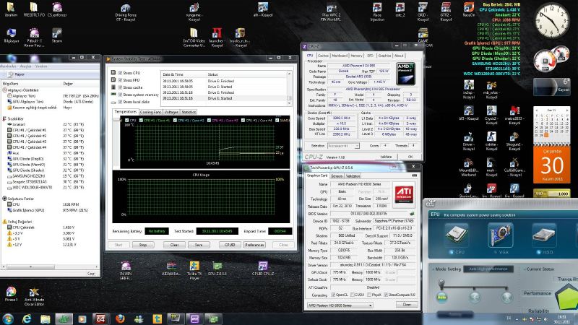Click the CPUID button in stability test
Image resolution: width=578 pixels, height=325 pixels.
(230, 245)
